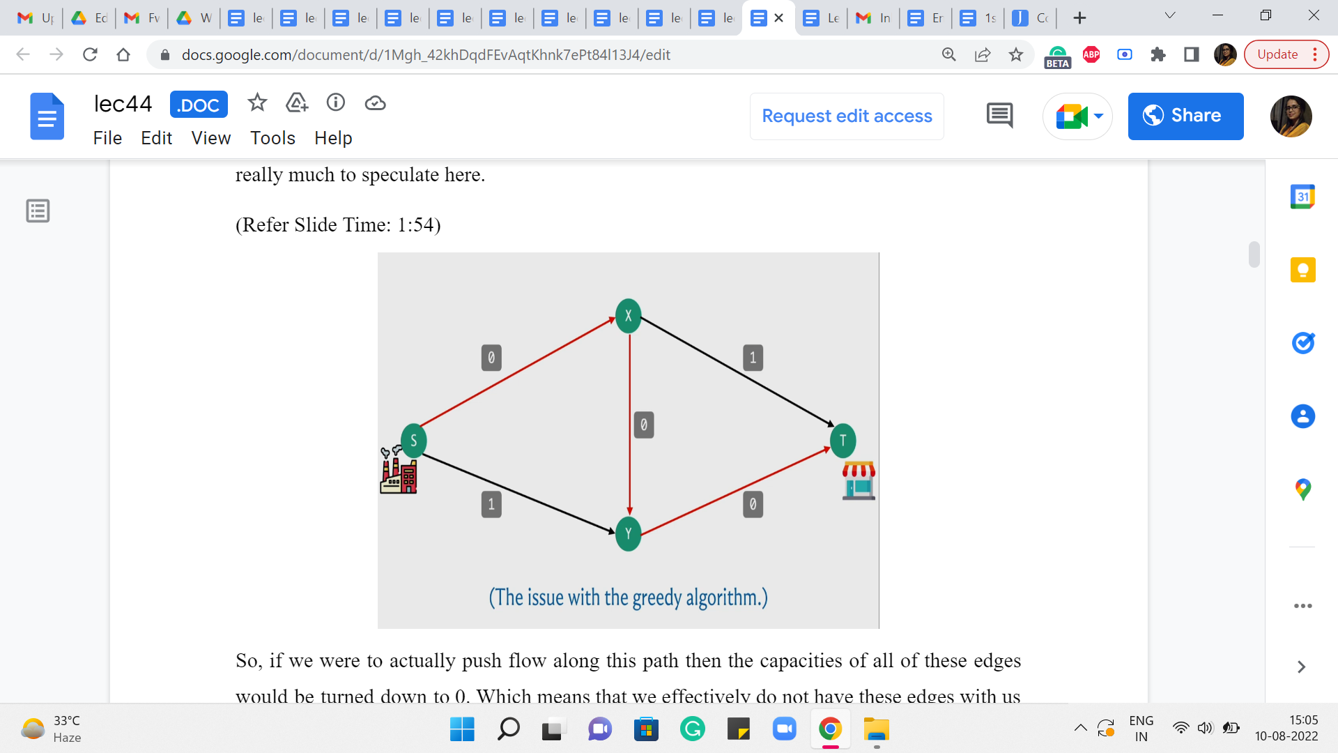Bookmark this page with the star icon
1338x753 pixels.
tap(1016, 54)
